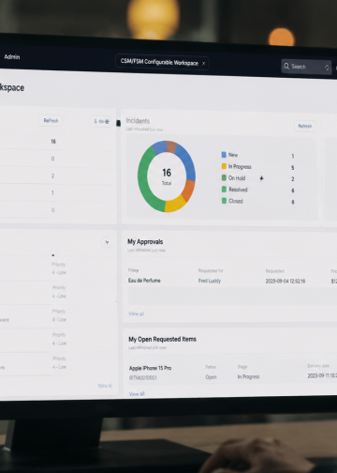Screen dimensions: 337x473
Task: Click Fred Luddy in My Approvals
Action: pyautogui.click(x=210, y=281)
